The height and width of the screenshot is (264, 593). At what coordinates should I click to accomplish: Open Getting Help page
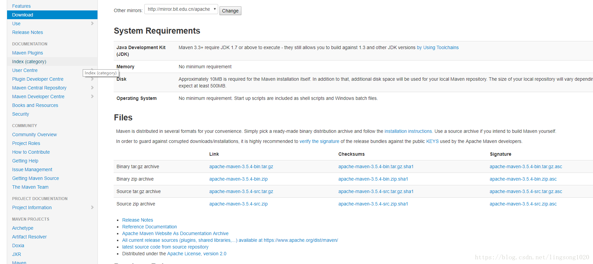pos(25,161)
